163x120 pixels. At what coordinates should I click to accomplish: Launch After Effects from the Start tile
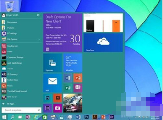48,108
